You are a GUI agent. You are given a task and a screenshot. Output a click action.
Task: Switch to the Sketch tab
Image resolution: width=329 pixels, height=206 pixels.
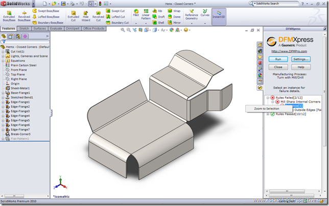pos(24,29)
